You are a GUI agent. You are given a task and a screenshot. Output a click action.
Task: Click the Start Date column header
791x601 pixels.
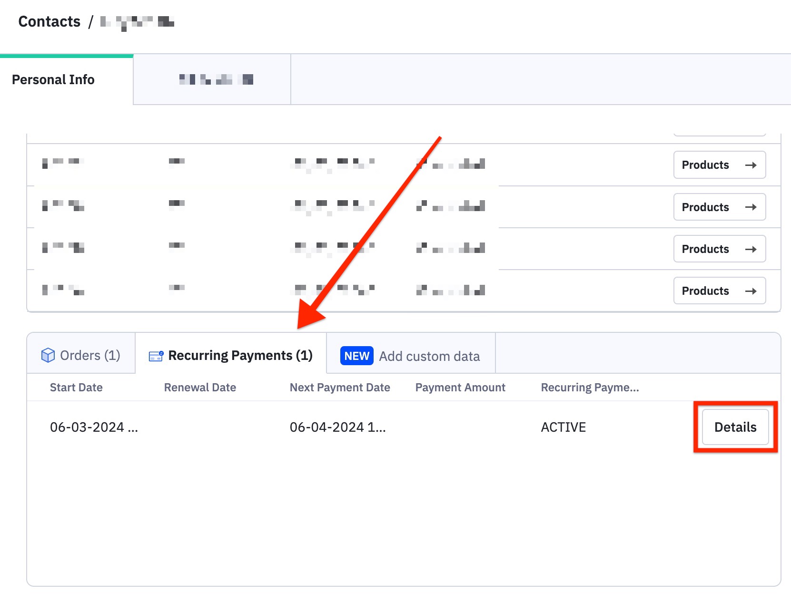click(76, 387)
